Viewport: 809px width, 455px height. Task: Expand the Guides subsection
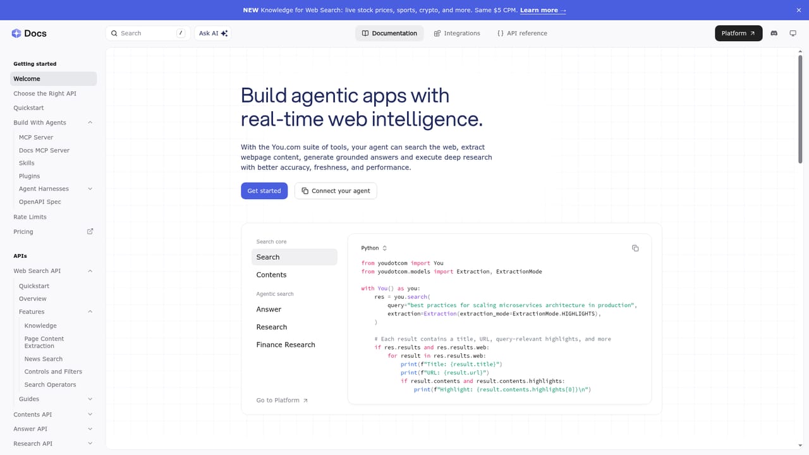(90, 399)
